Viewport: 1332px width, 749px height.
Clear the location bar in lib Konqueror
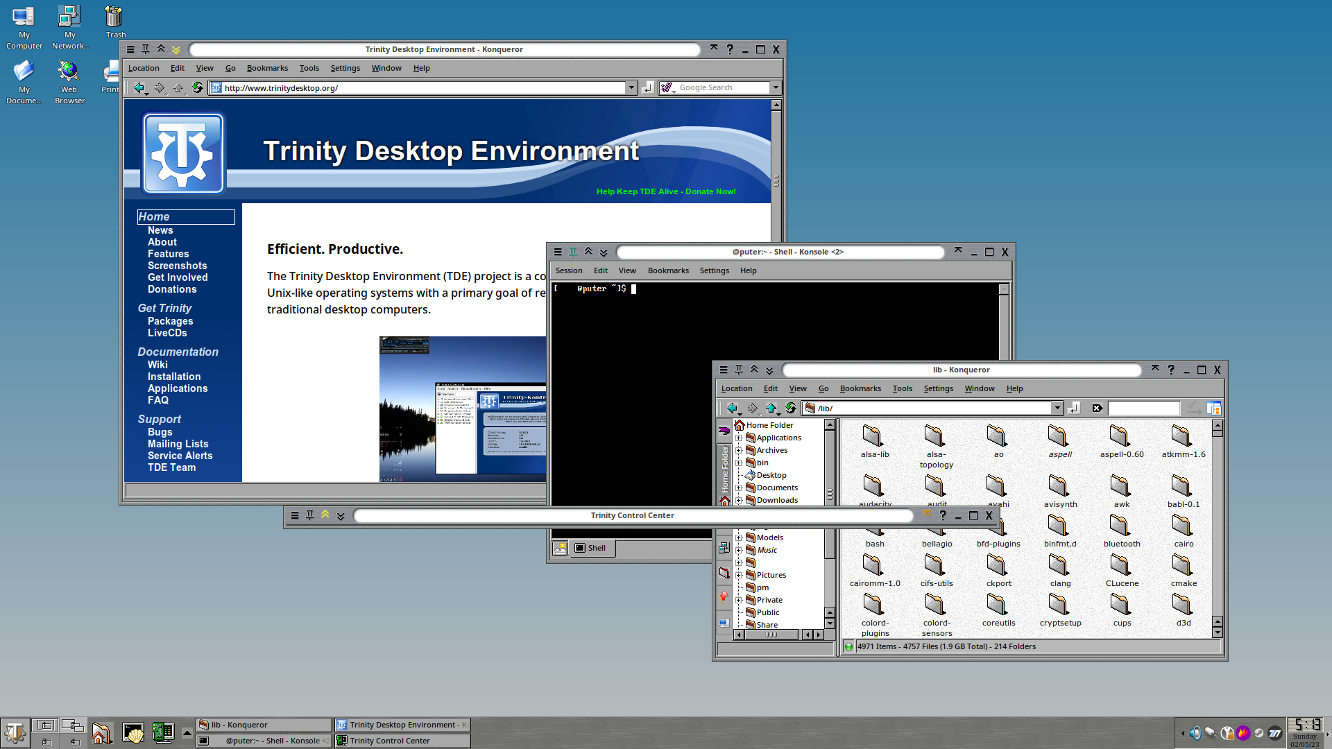pos(1097,408)
